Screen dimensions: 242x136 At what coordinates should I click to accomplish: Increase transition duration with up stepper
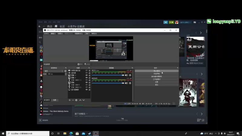pos(66,73)
